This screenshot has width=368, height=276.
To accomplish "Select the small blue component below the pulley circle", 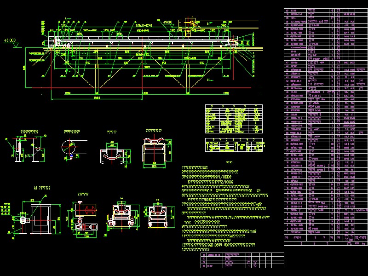I will 71,157.
